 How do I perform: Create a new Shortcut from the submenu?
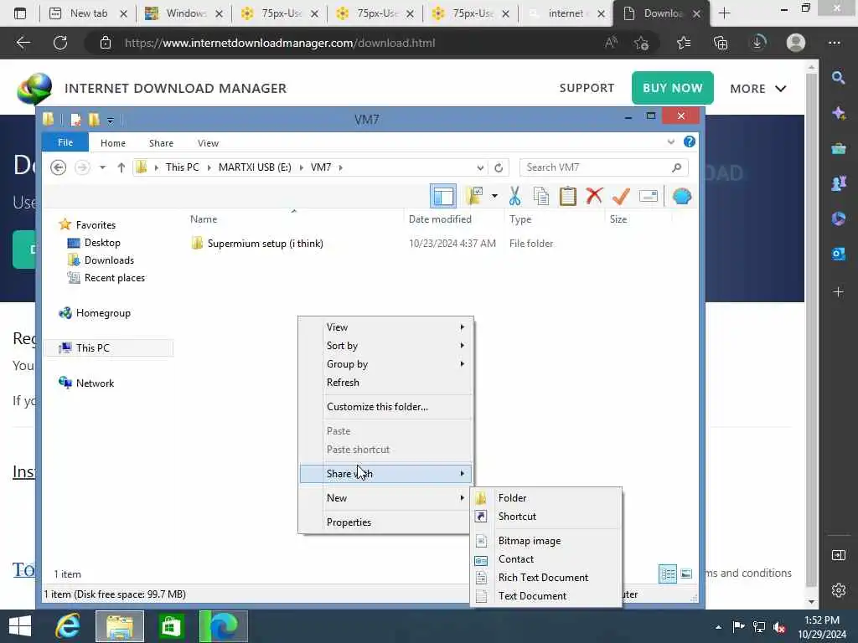545,516
